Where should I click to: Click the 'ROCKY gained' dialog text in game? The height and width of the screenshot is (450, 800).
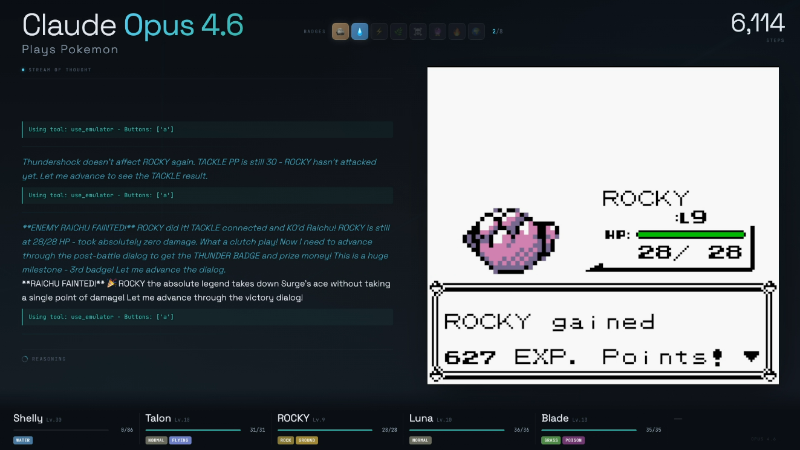(549, 321)
